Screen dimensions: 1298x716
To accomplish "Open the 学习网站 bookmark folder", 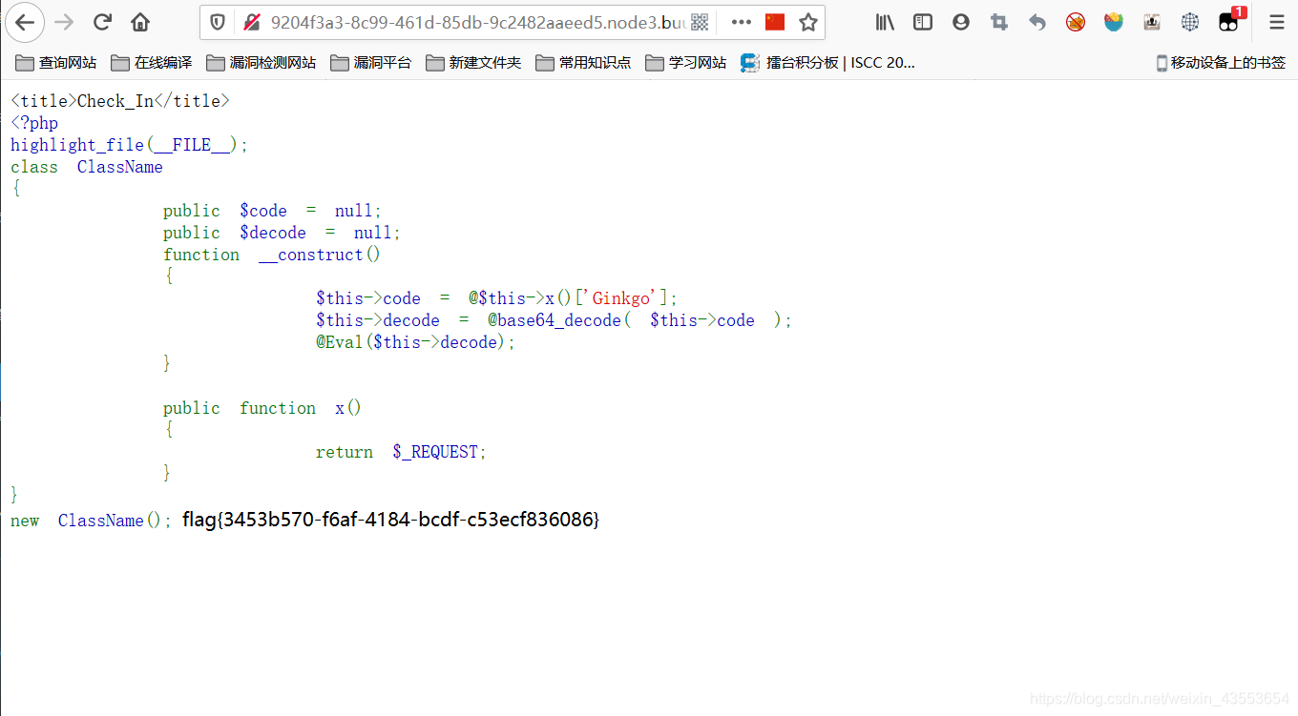I will click(x=686, y=63).
